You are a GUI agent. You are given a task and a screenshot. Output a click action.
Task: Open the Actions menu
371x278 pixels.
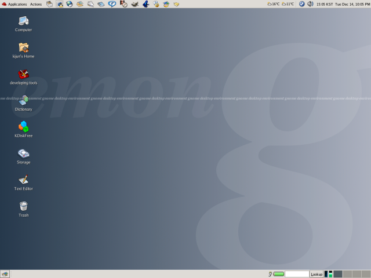tap(36, 4)
